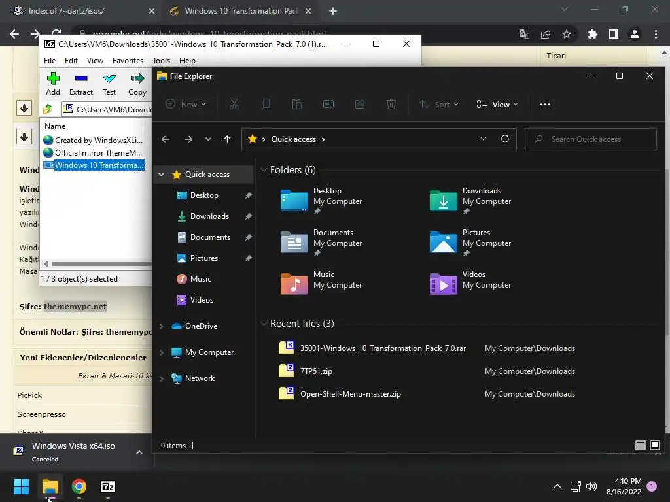
Task: Unpin Pictures from Quick access sidebar
Action: click(248, 258)
